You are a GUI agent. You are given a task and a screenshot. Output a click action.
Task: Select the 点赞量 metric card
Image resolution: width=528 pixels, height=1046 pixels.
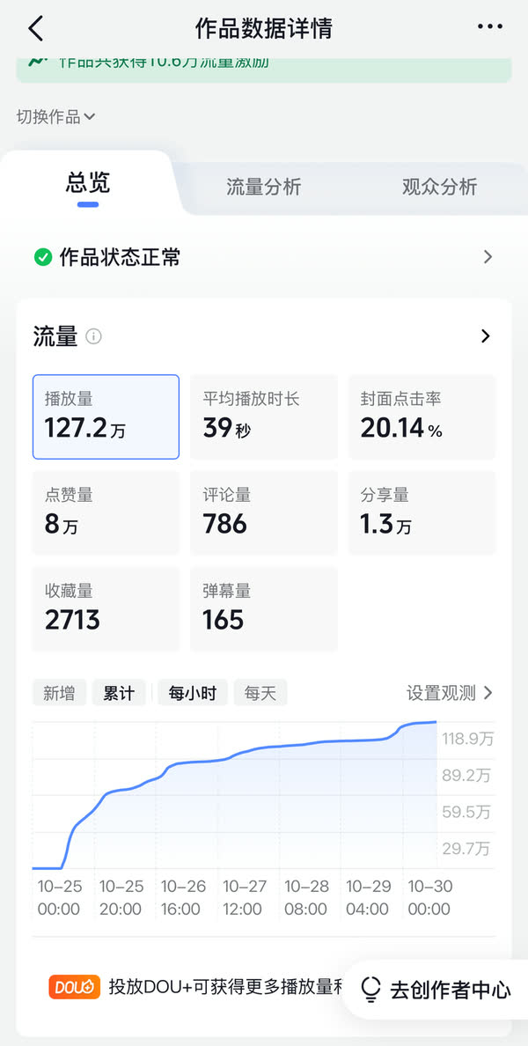[x=106, y=512]
